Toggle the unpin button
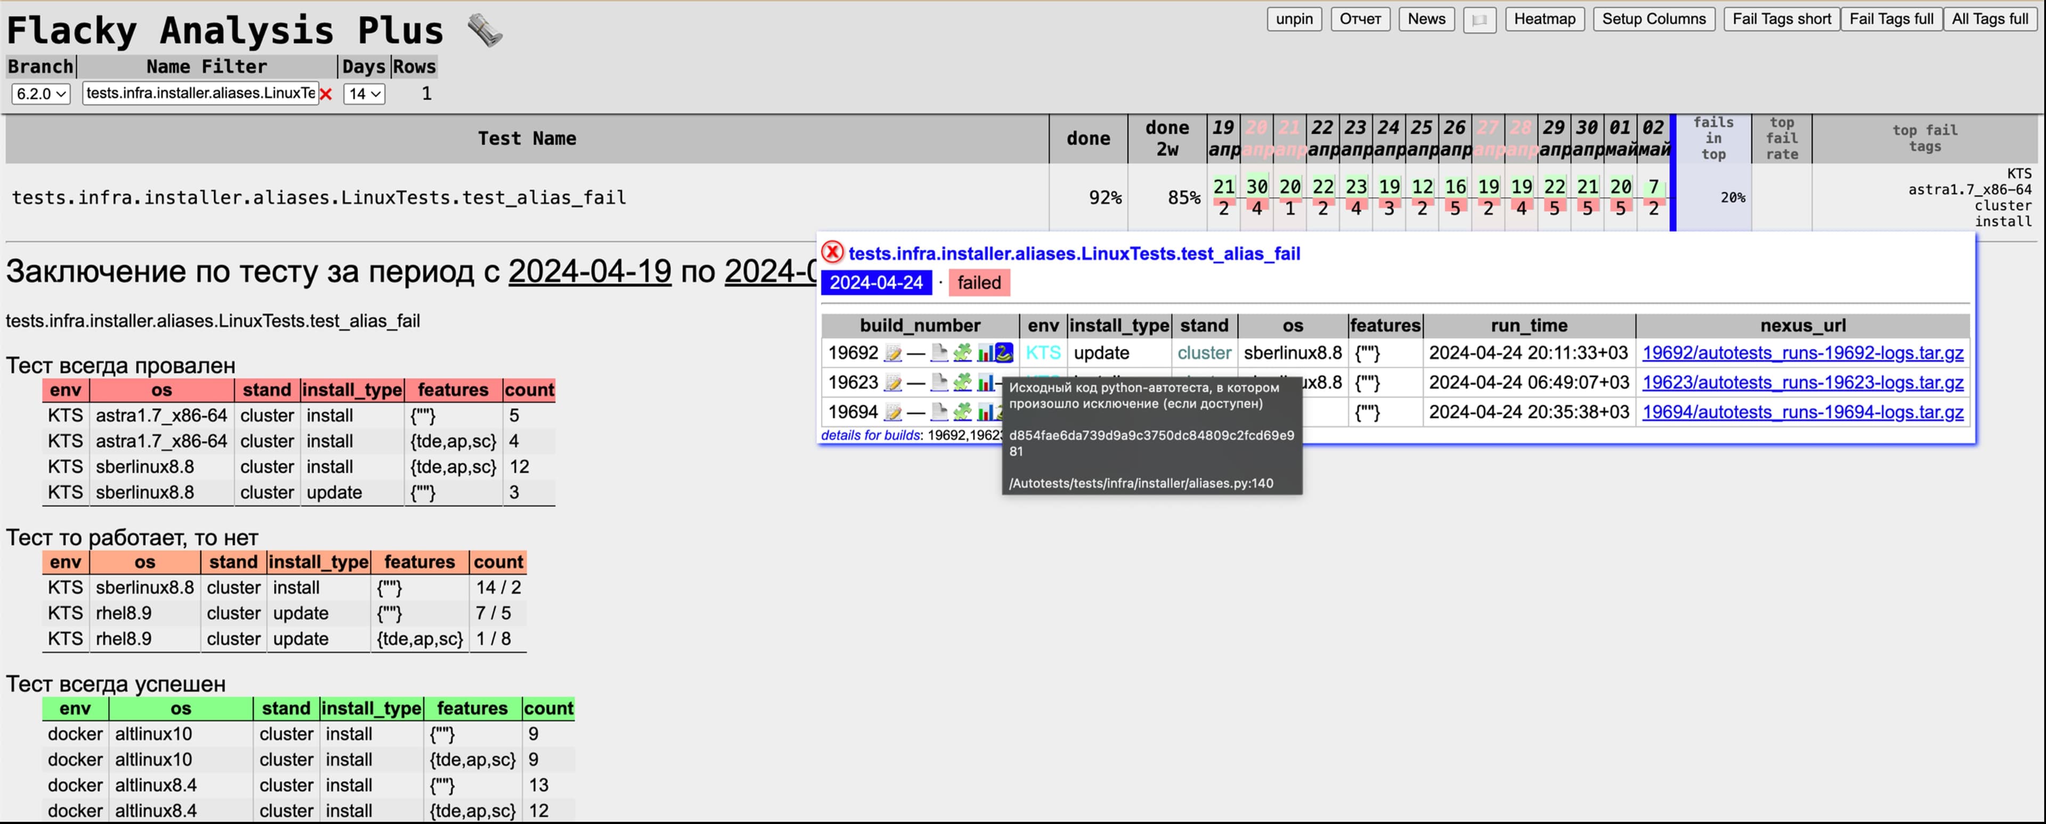This screenshot has width=2046, height=824. (1294, 19)
